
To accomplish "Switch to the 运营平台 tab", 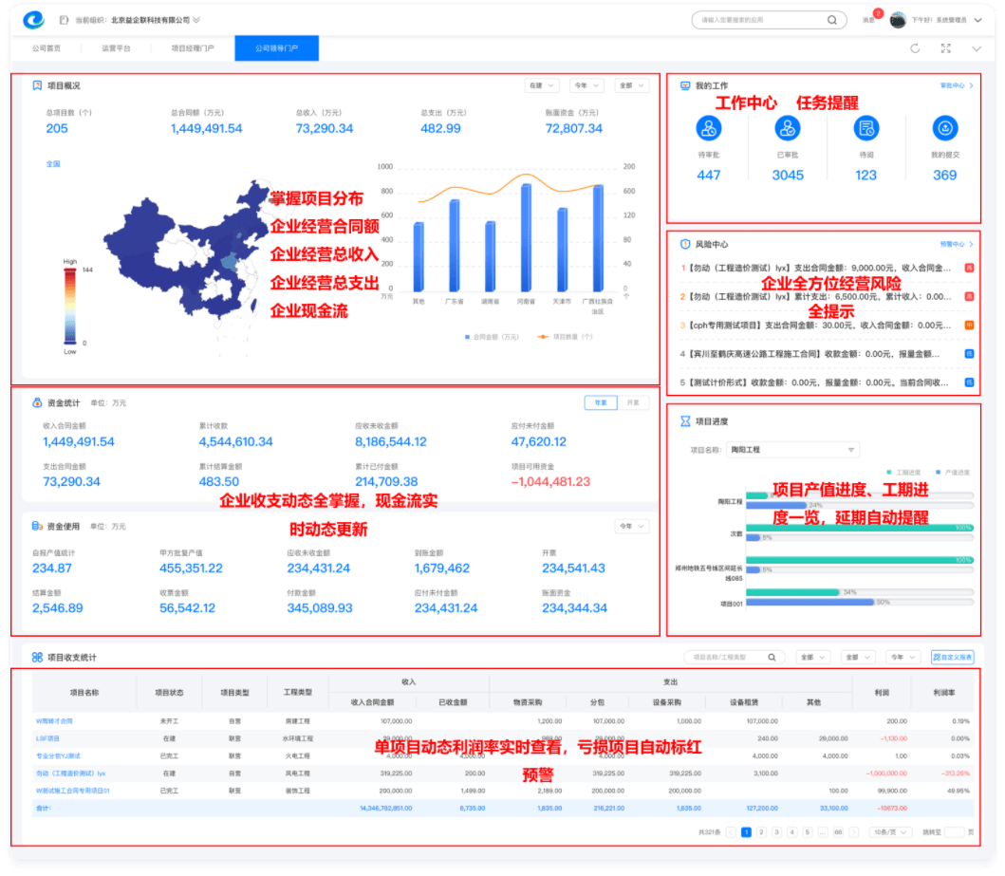I will click(116, 47).
